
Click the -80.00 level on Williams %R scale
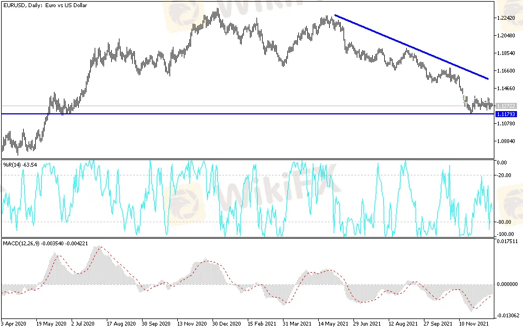click(504, 222)
